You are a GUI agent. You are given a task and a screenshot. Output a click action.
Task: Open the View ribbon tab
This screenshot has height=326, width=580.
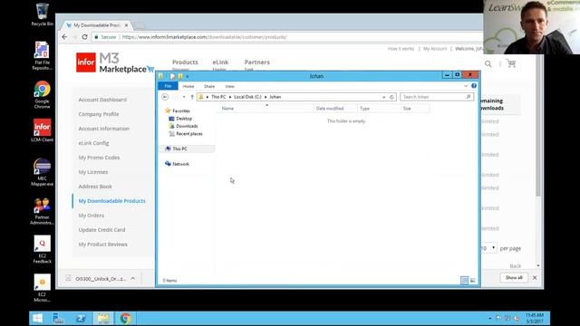pyautogui.click(x=229, y=86)
